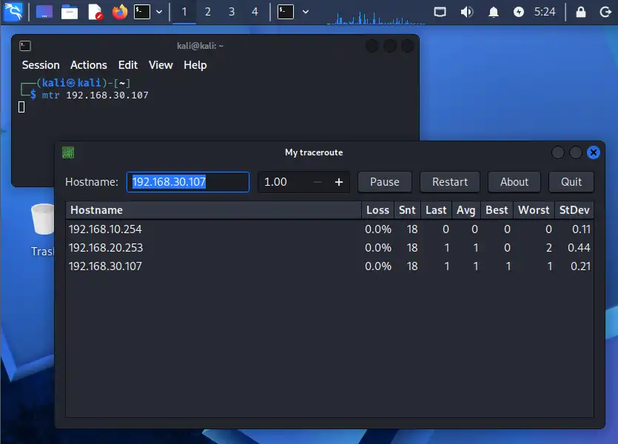The height and width of the screenshot is (444, 618).
Task: Launch the text editor panel icon
Action: 95,12
